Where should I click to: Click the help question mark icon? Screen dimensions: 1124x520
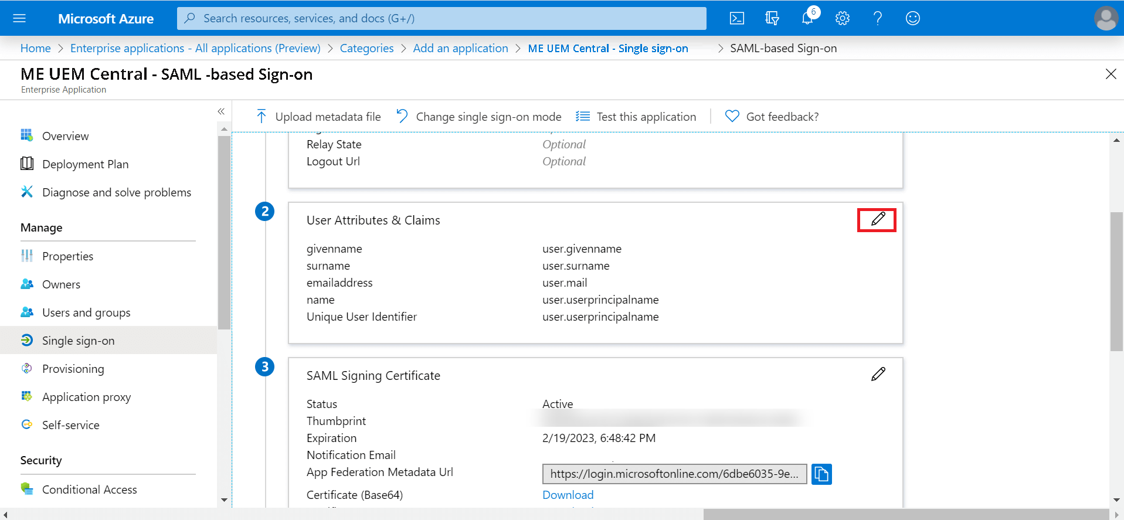coord(877,18)
